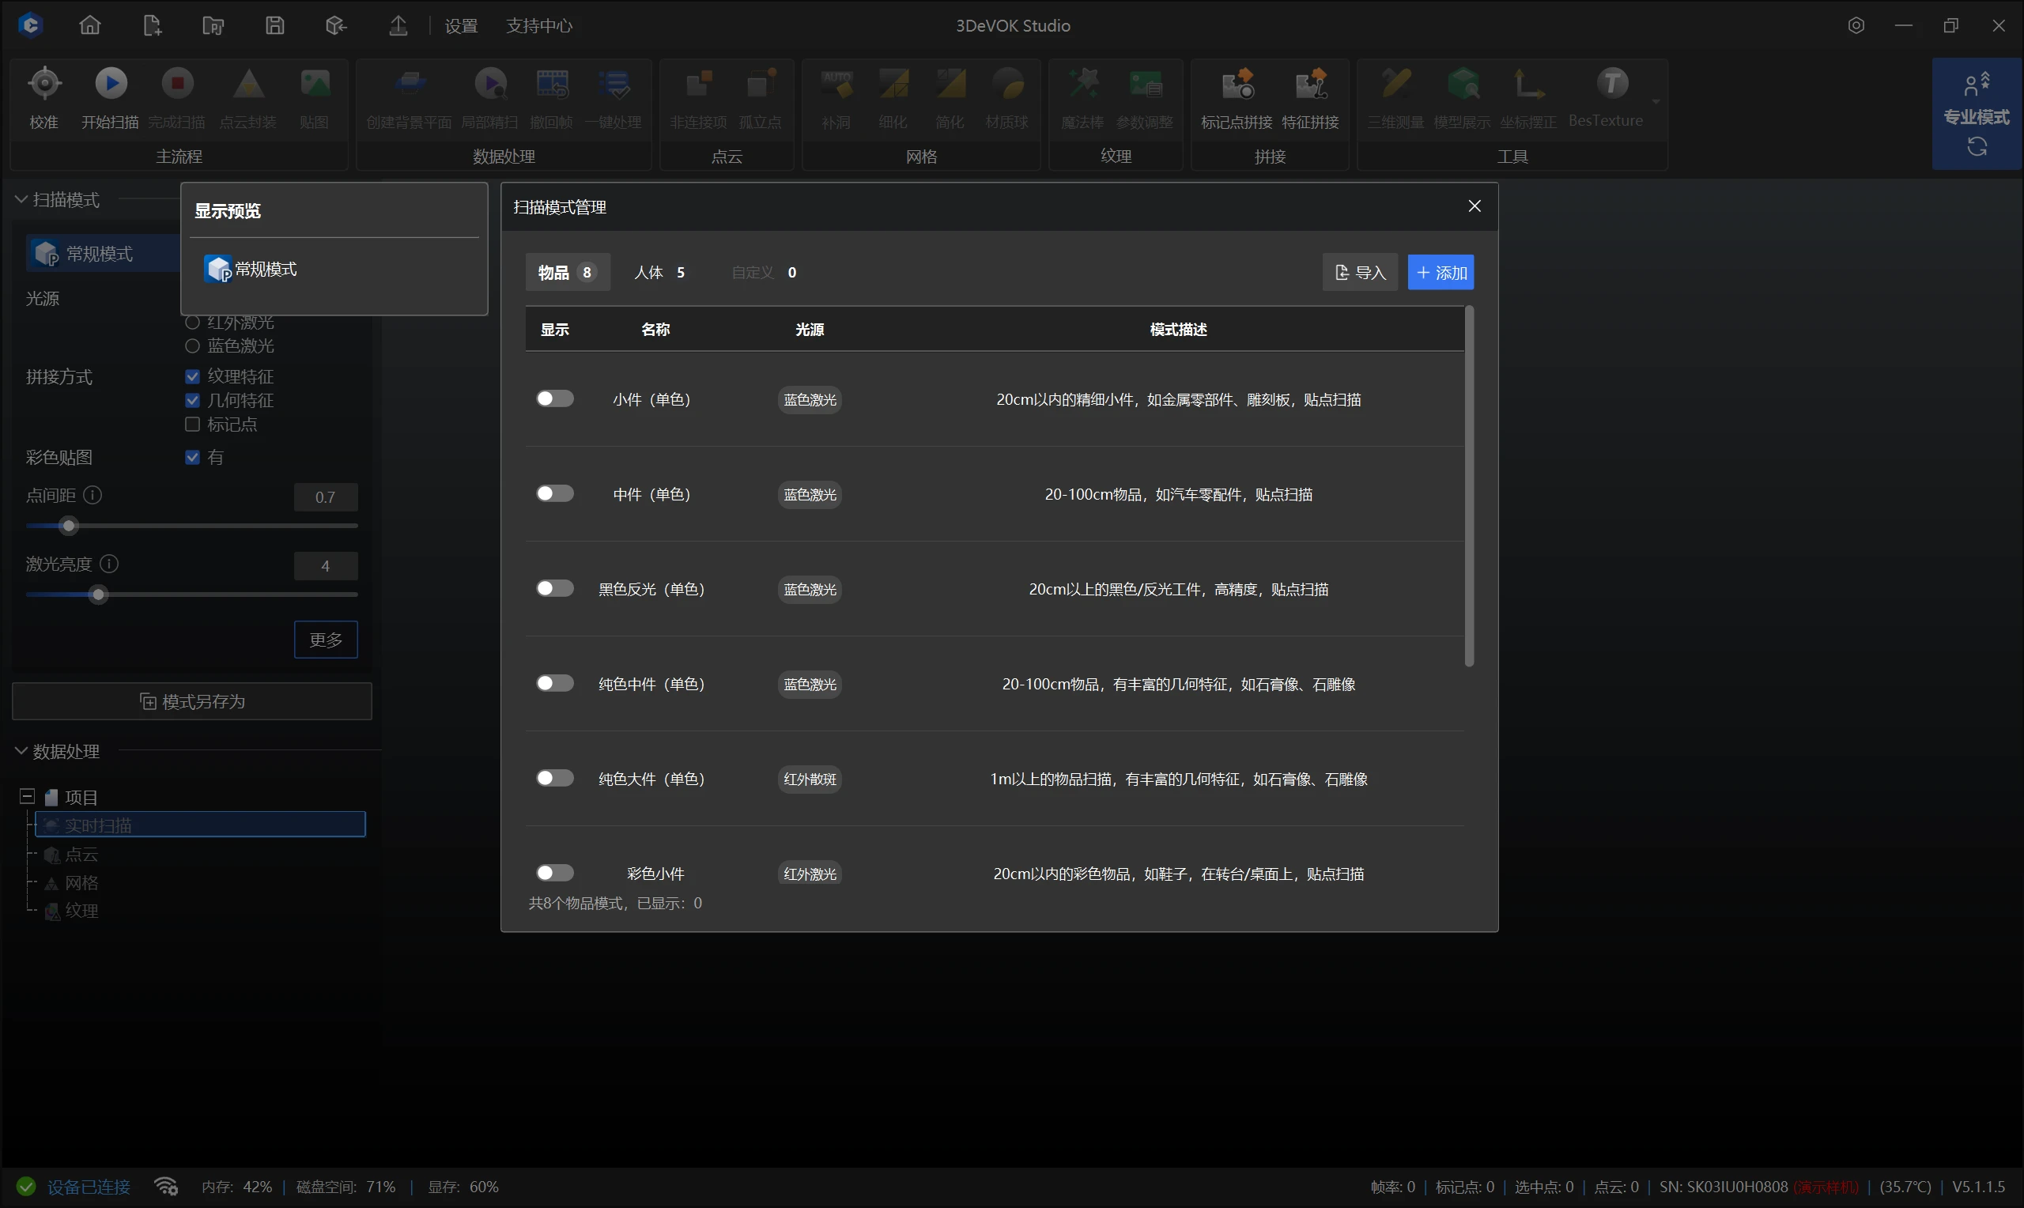
Task: Check the 标记点 checkbox
Action: (x=193, y=424)
